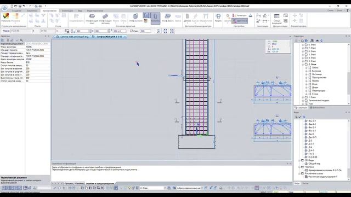Click the refresh icon in Структура panel toolbar
The image size is (351, 197).
(x=322, y=40)
